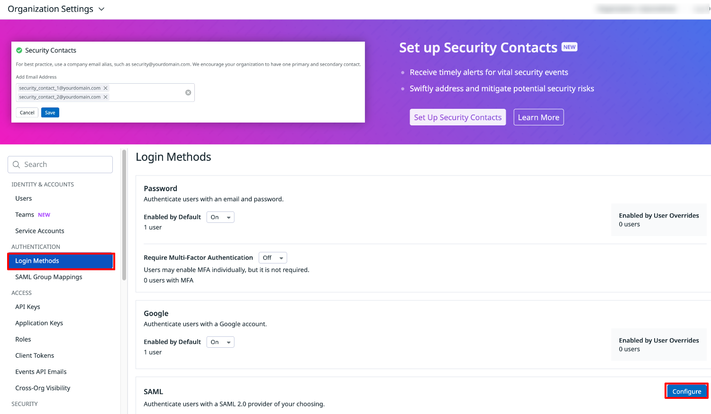The image size is (711, 414).
Task: Clear all emails with the circled X icon
Action: (x=188, y=92)
